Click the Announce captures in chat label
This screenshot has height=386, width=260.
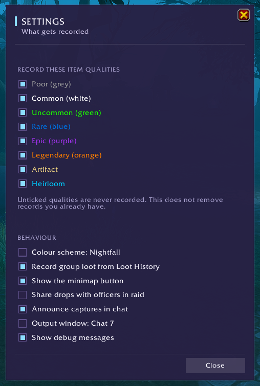(x=80, y=309)
